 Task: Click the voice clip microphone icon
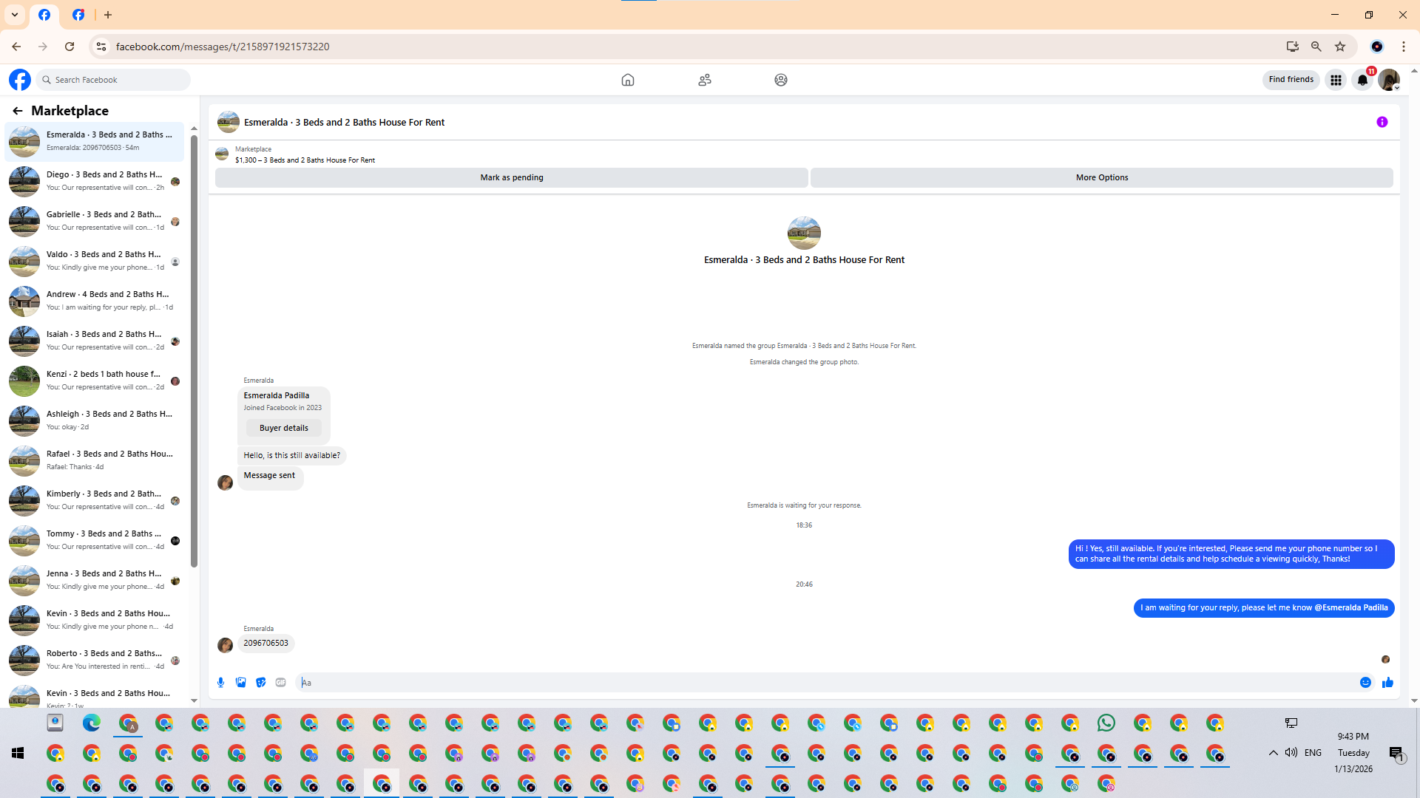220,683
